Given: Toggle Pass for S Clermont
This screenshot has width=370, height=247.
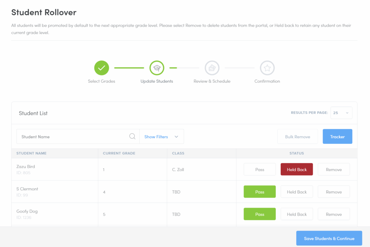Looking at the screenshot, I should pyautogui.click(x=259, y=192).
